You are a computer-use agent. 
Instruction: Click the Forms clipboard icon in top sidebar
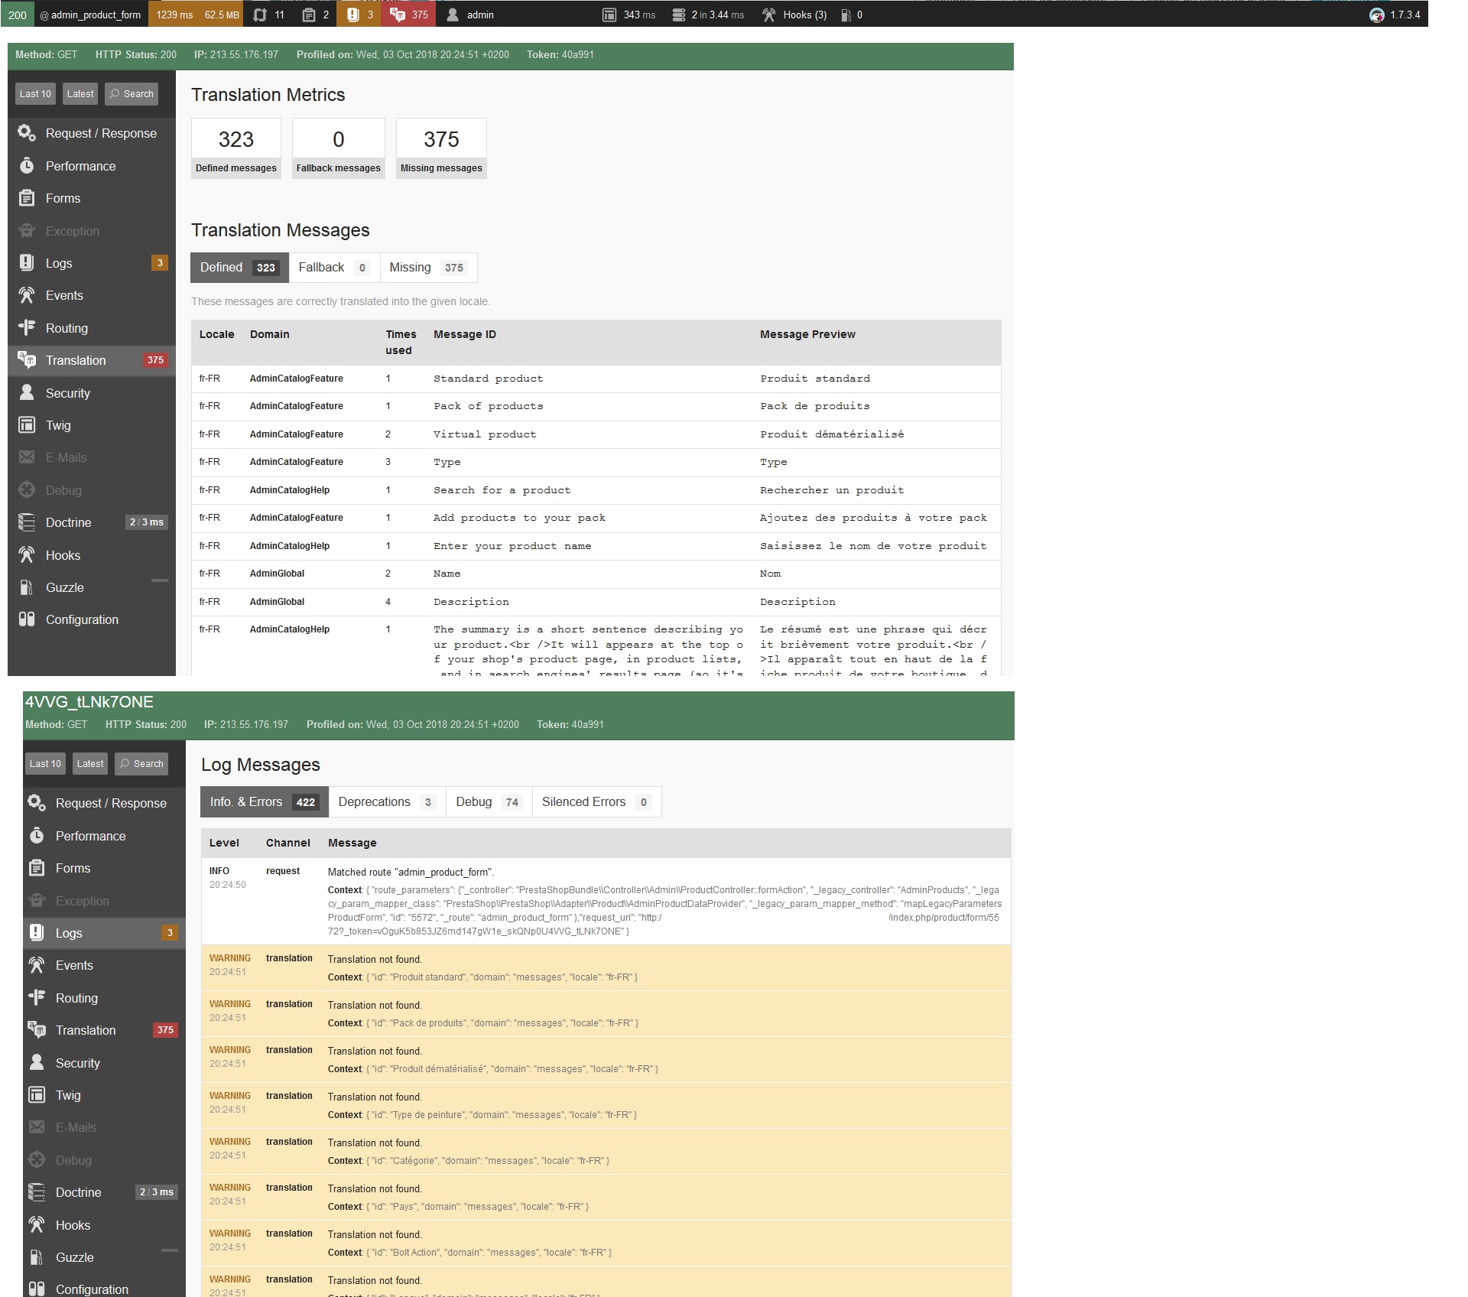(27, 198)
